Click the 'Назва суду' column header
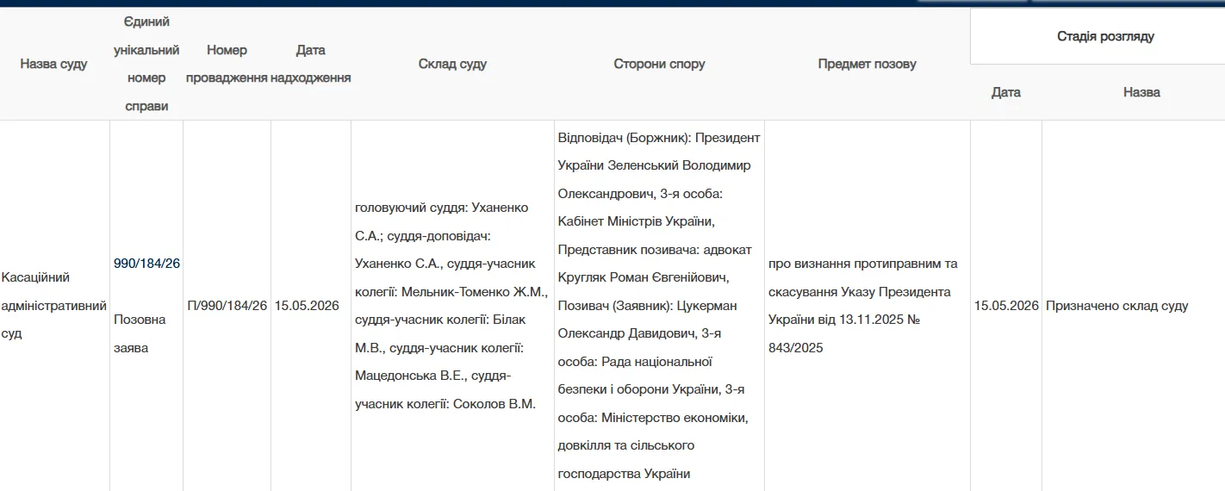The width and height of the screenshot is (1225, 491). click(54, 64)
